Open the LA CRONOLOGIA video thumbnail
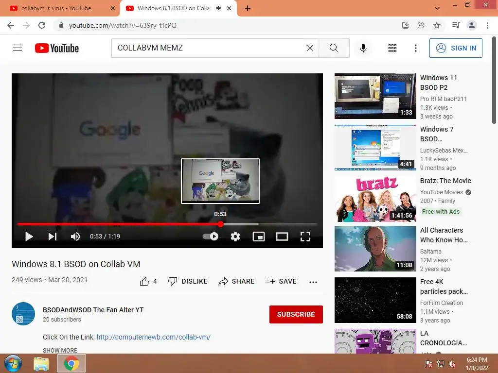 375,341
